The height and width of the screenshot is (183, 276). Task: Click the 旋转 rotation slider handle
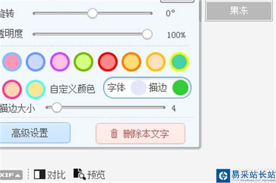(x=92, y=13)
